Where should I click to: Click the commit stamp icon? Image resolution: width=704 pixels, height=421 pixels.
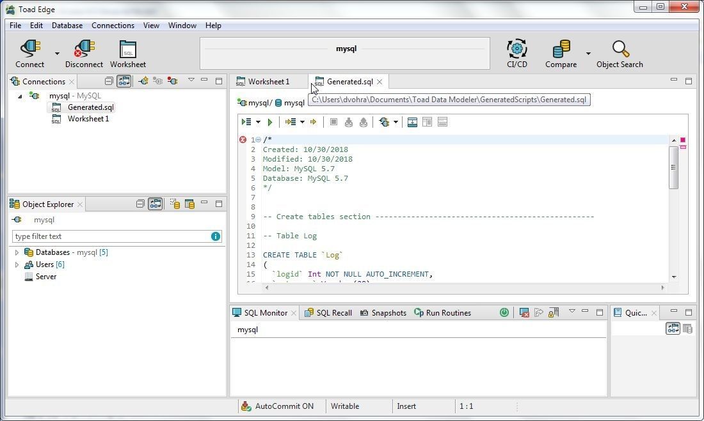(x=348, y=122)
